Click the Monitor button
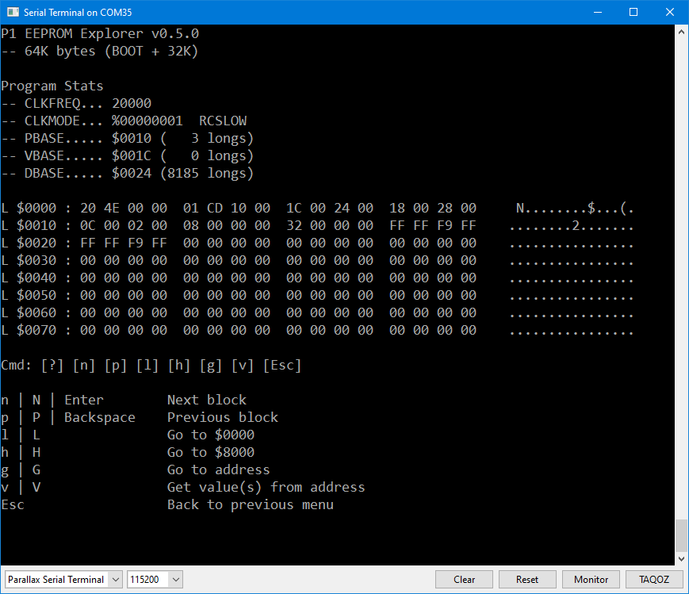 pos(591,580)
